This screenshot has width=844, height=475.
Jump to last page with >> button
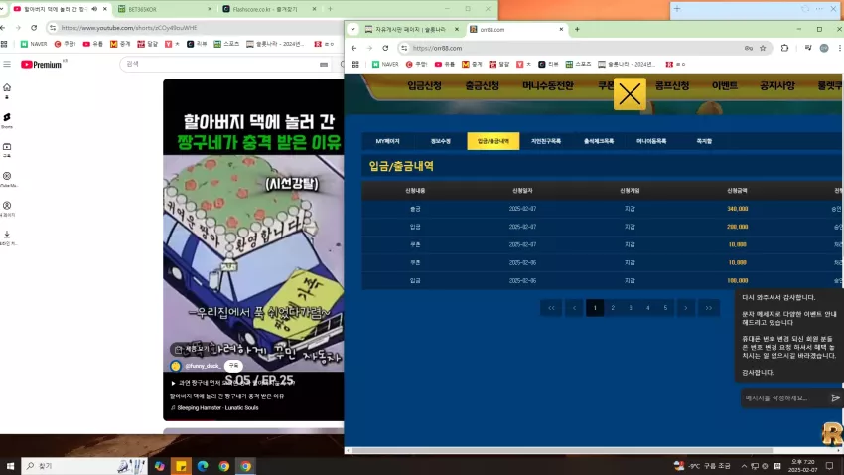(708, 308)
